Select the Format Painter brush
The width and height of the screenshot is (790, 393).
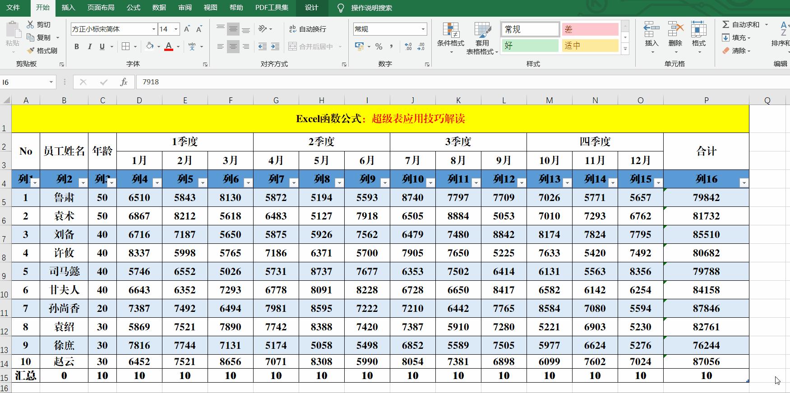(30, 50)
